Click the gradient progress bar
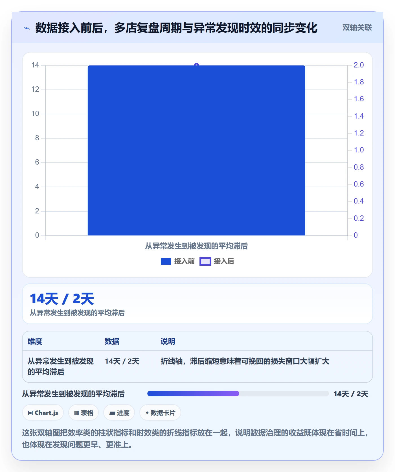 coord(238,394)
